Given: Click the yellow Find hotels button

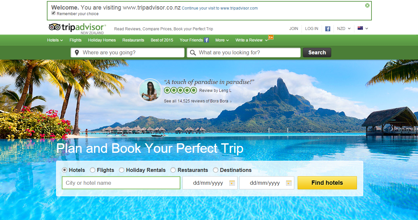Looking at the screenshot, I should tap(327, 183).
